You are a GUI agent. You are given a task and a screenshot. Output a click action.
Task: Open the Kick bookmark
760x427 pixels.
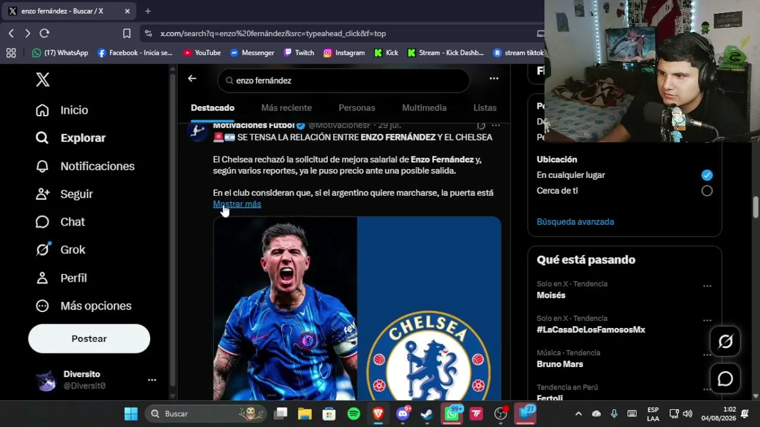point(386,53)
